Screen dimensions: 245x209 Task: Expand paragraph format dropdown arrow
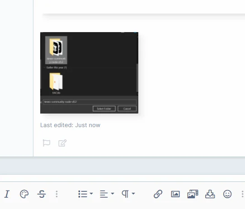click(x=133, y=194)
